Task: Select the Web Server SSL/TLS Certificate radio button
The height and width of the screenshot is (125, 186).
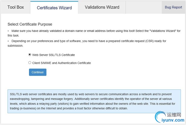Action: click(30, 55)
